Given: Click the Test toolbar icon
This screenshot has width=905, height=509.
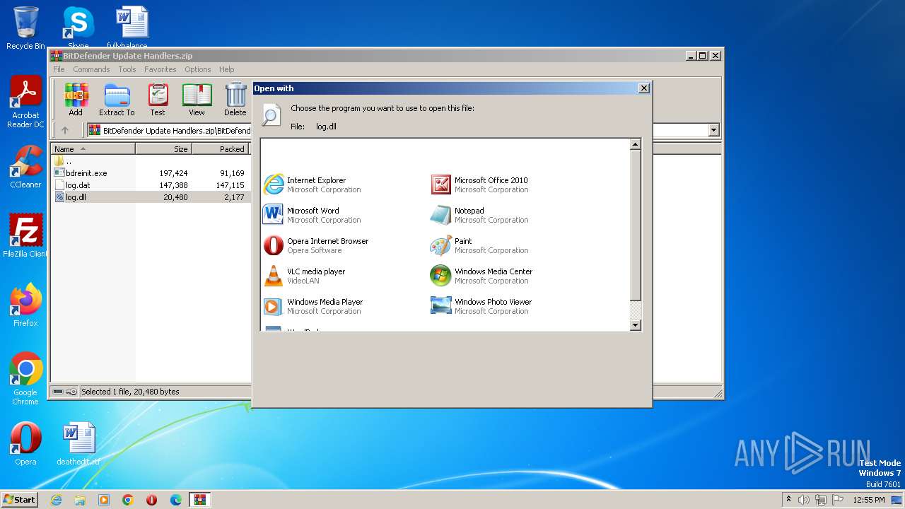Looking at the screenshot, I should (158, 100).
